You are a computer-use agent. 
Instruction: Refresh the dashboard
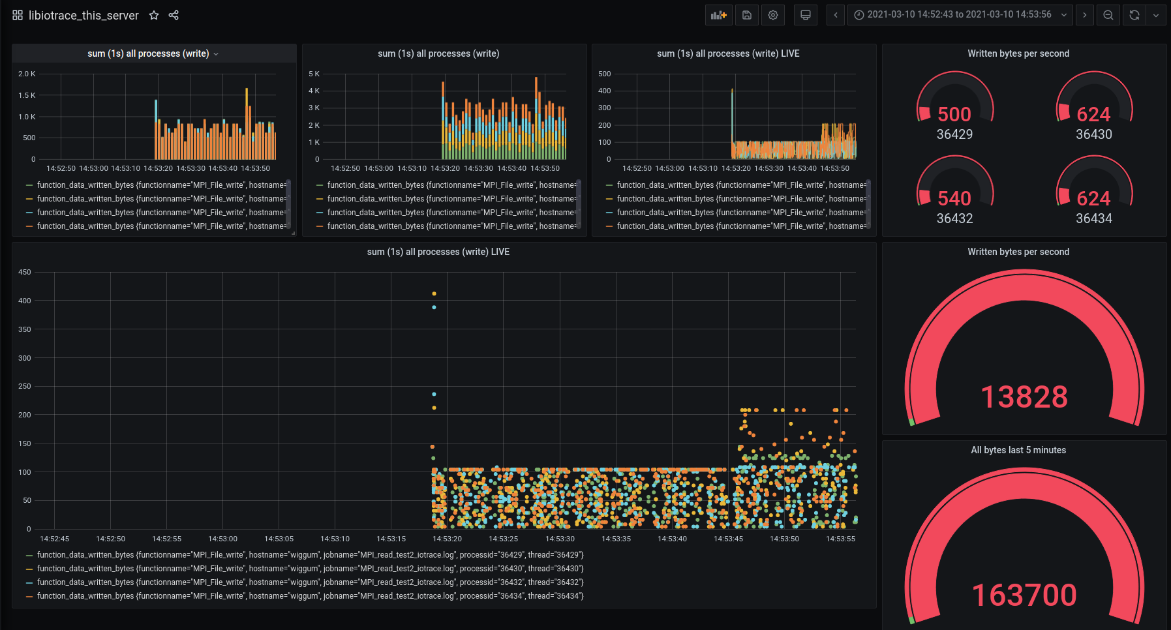coord(1134,15)
